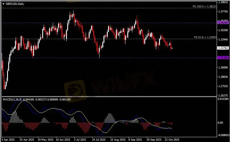Click the 1.33940 price axis label
Screen dimensions: 230x142
pos(223,40)
